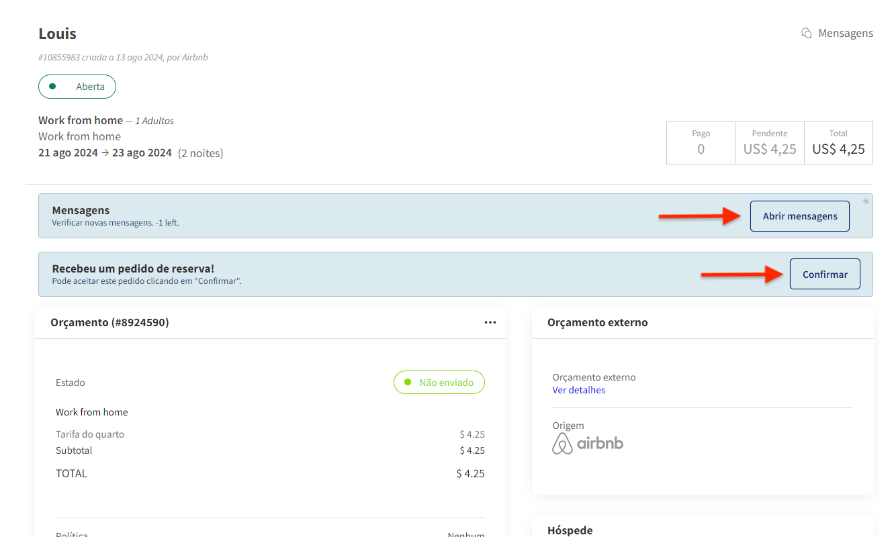Click the green dot in Não enviado badge
Screen dimensions: 894x537
(x=407, y=383)
